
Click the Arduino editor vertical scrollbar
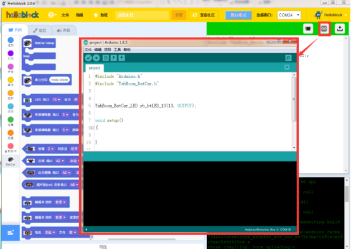294,99
